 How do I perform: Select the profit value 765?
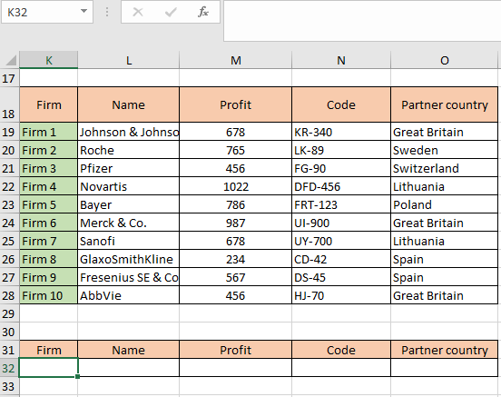(235, 150)
